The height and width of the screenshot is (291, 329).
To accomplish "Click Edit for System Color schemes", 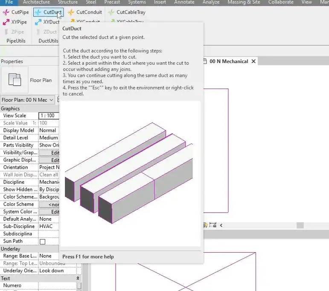I will tap(49, 212).
